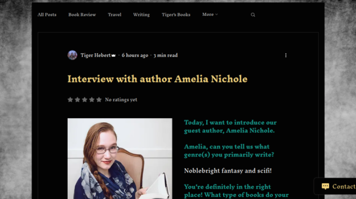
Task: Click the Contact chat bubble icon
Action: (x=325, y=186)
